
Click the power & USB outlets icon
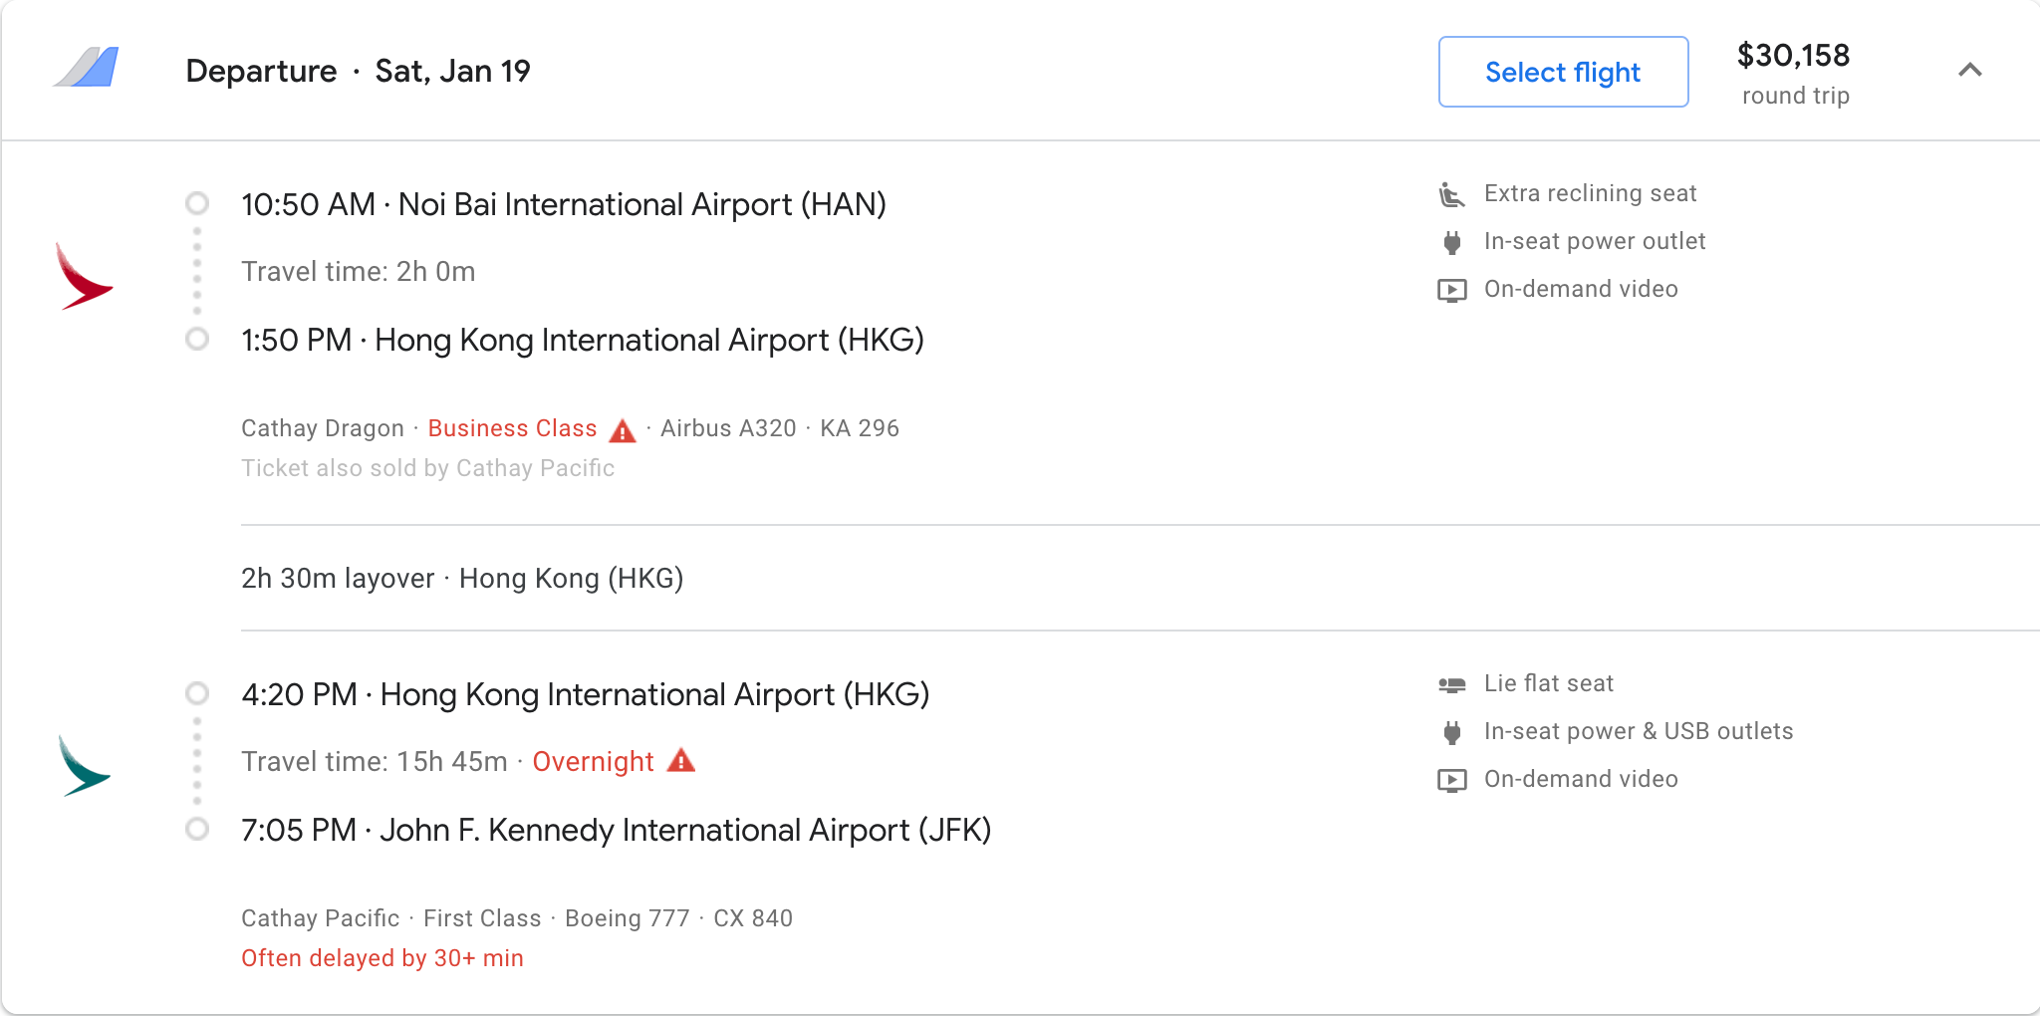click(1452, 732)
